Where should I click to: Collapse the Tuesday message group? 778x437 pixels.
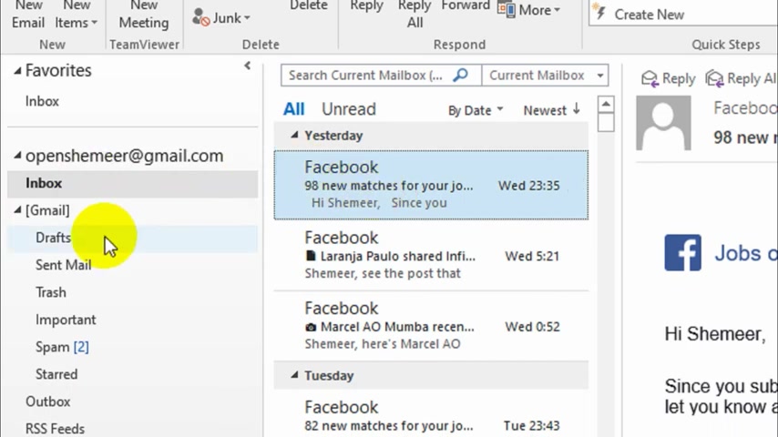294,375
